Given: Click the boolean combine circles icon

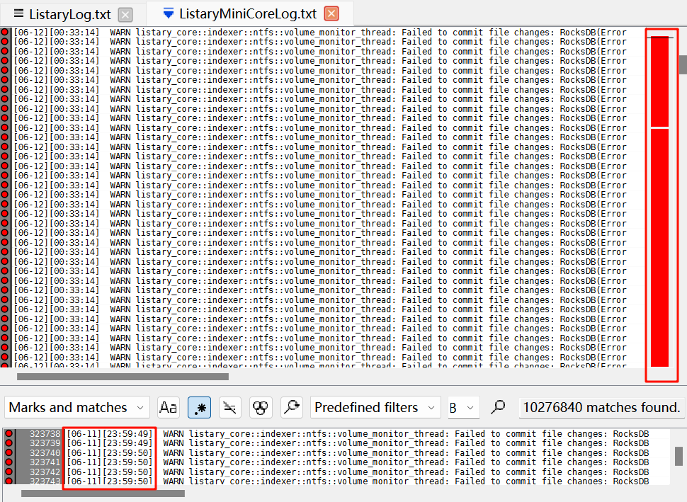Looking at the screenshot, I should point(261,407).
